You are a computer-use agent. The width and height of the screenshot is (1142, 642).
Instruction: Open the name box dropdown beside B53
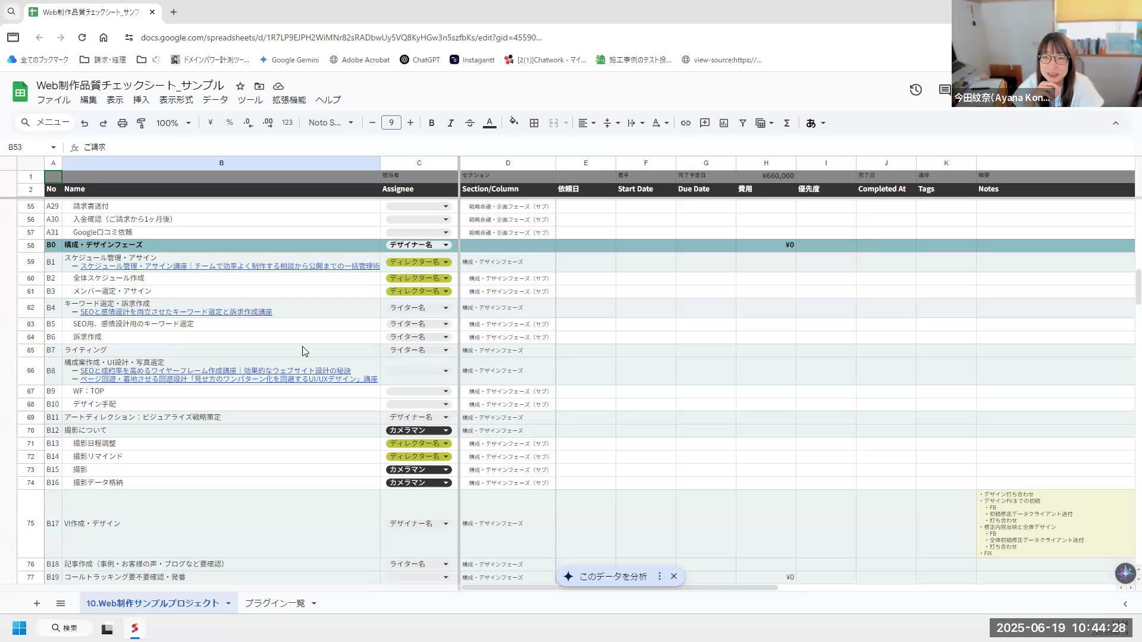pos(53,147)
